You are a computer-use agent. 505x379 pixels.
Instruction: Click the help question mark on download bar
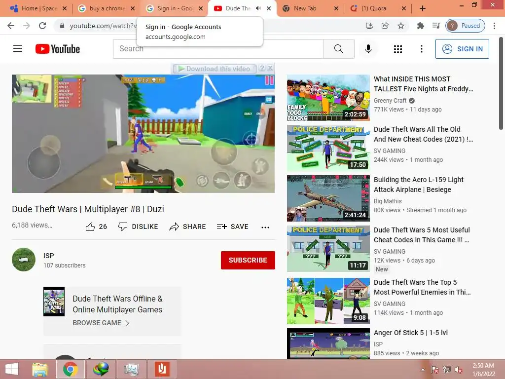pyautogui.click(x=262, y=68)
